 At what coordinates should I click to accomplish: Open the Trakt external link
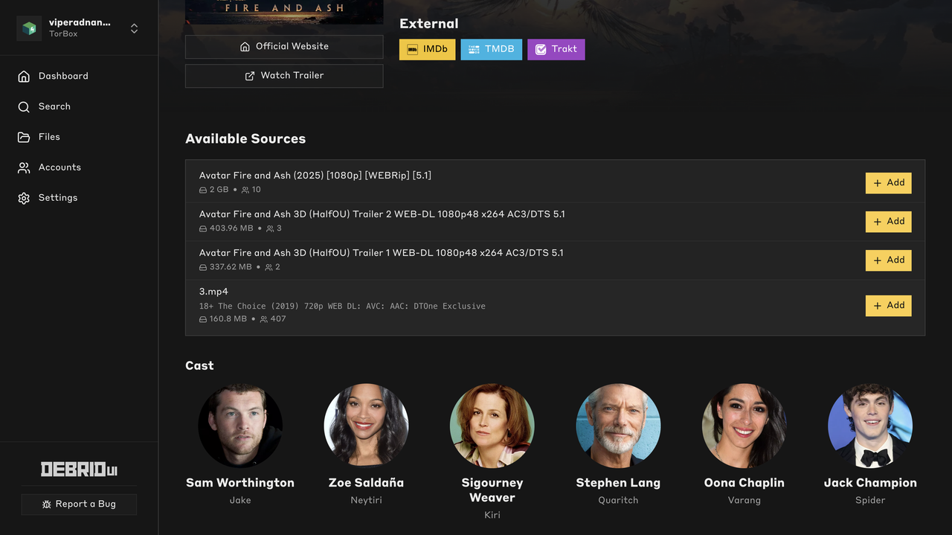click(556, 49)
